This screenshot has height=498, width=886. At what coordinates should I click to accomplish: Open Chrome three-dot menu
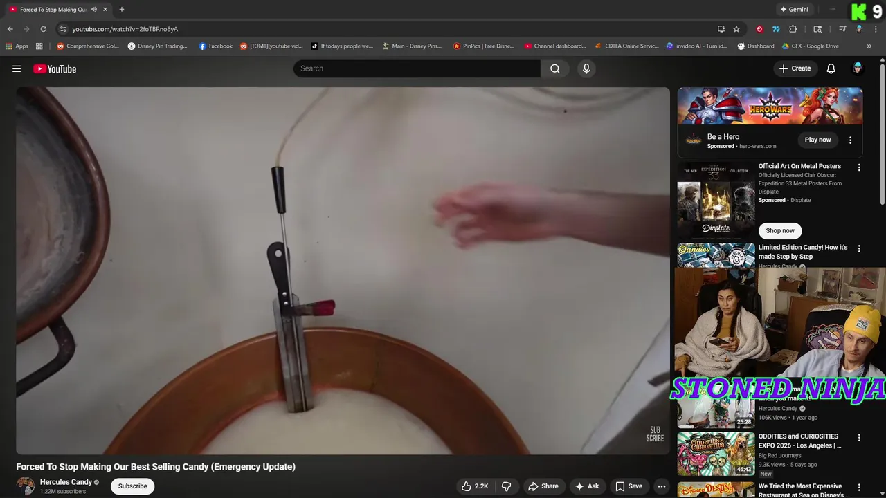(876, 29)
